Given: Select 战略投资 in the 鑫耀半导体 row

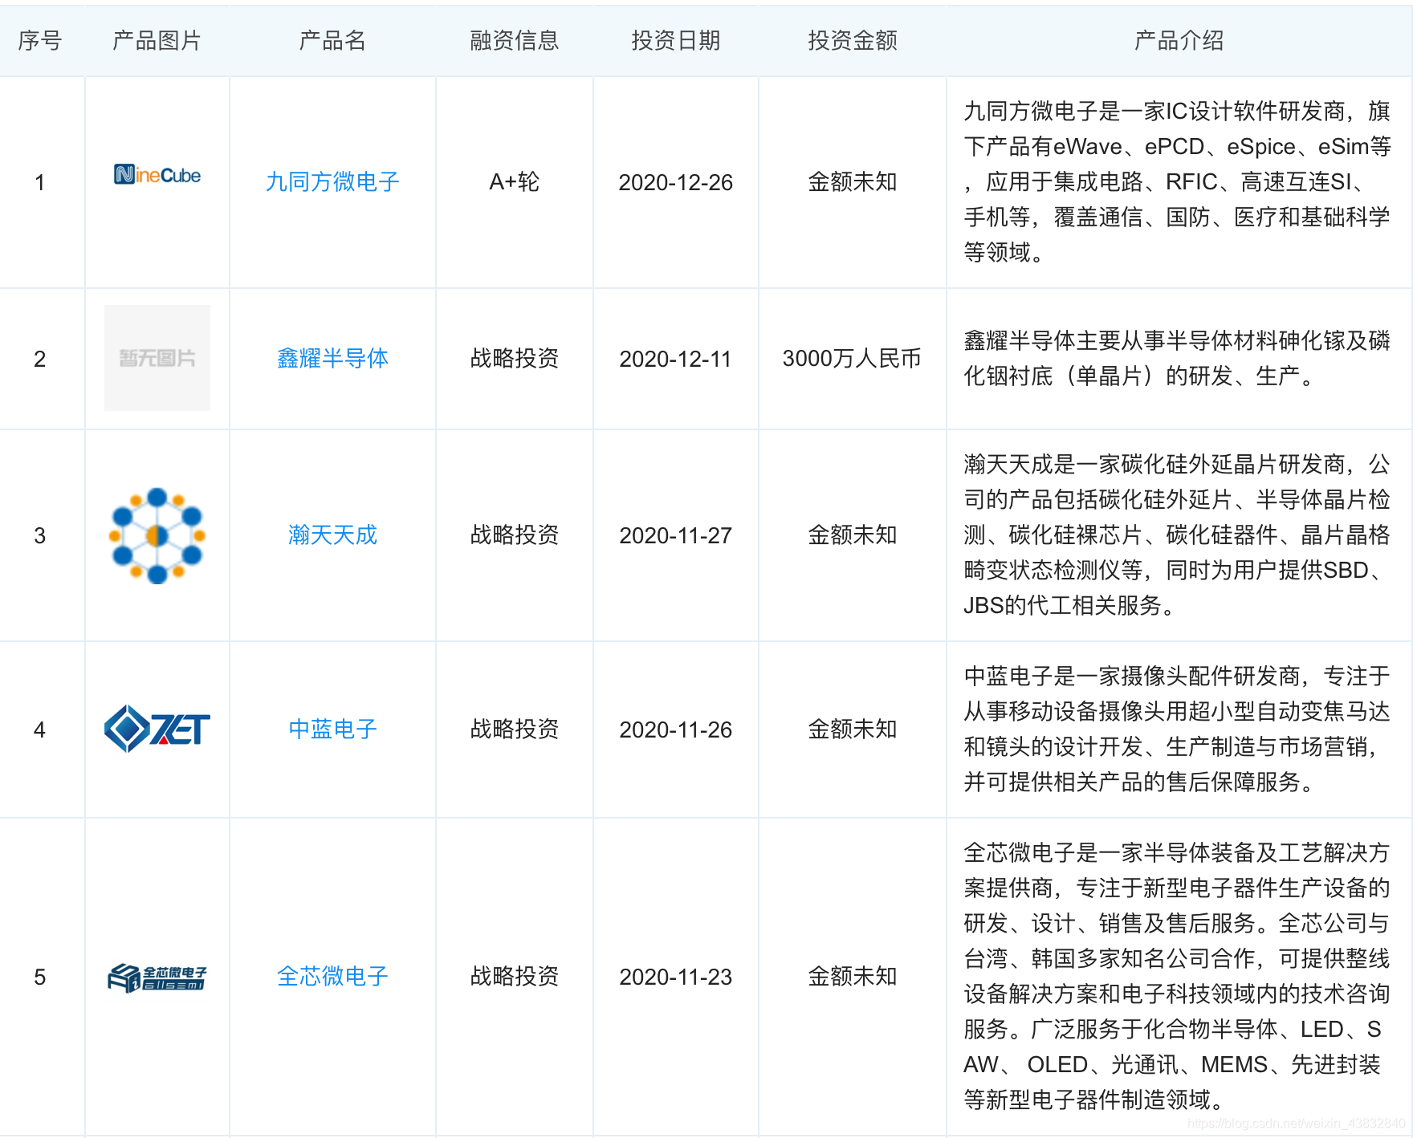Looking at the screenshot, I should click(x=515, y=359).
